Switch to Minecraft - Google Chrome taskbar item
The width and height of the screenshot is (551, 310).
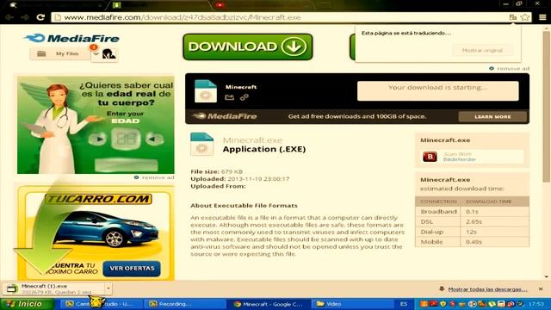(269, 304)
